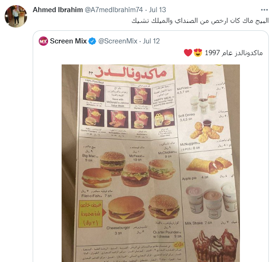This screenshot has width=274, height=262.
Task: Click the heart-eyes emoji in quoted tweet
Action: pyautogui.click(x=198, y=52)
